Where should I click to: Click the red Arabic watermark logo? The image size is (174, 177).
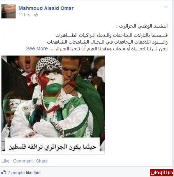coord(162,173)
